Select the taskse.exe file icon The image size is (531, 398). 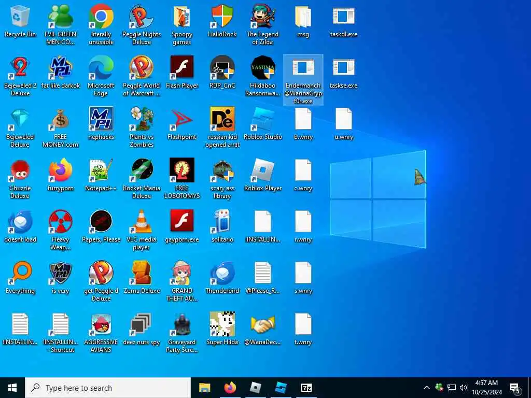point(343,68)
